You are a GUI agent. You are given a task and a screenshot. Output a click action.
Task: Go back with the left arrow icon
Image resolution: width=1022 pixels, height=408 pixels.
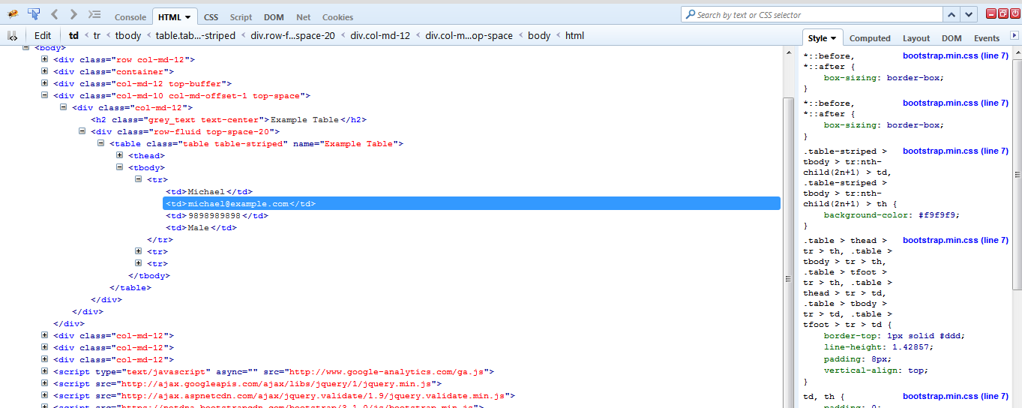[x=55, y=14]
